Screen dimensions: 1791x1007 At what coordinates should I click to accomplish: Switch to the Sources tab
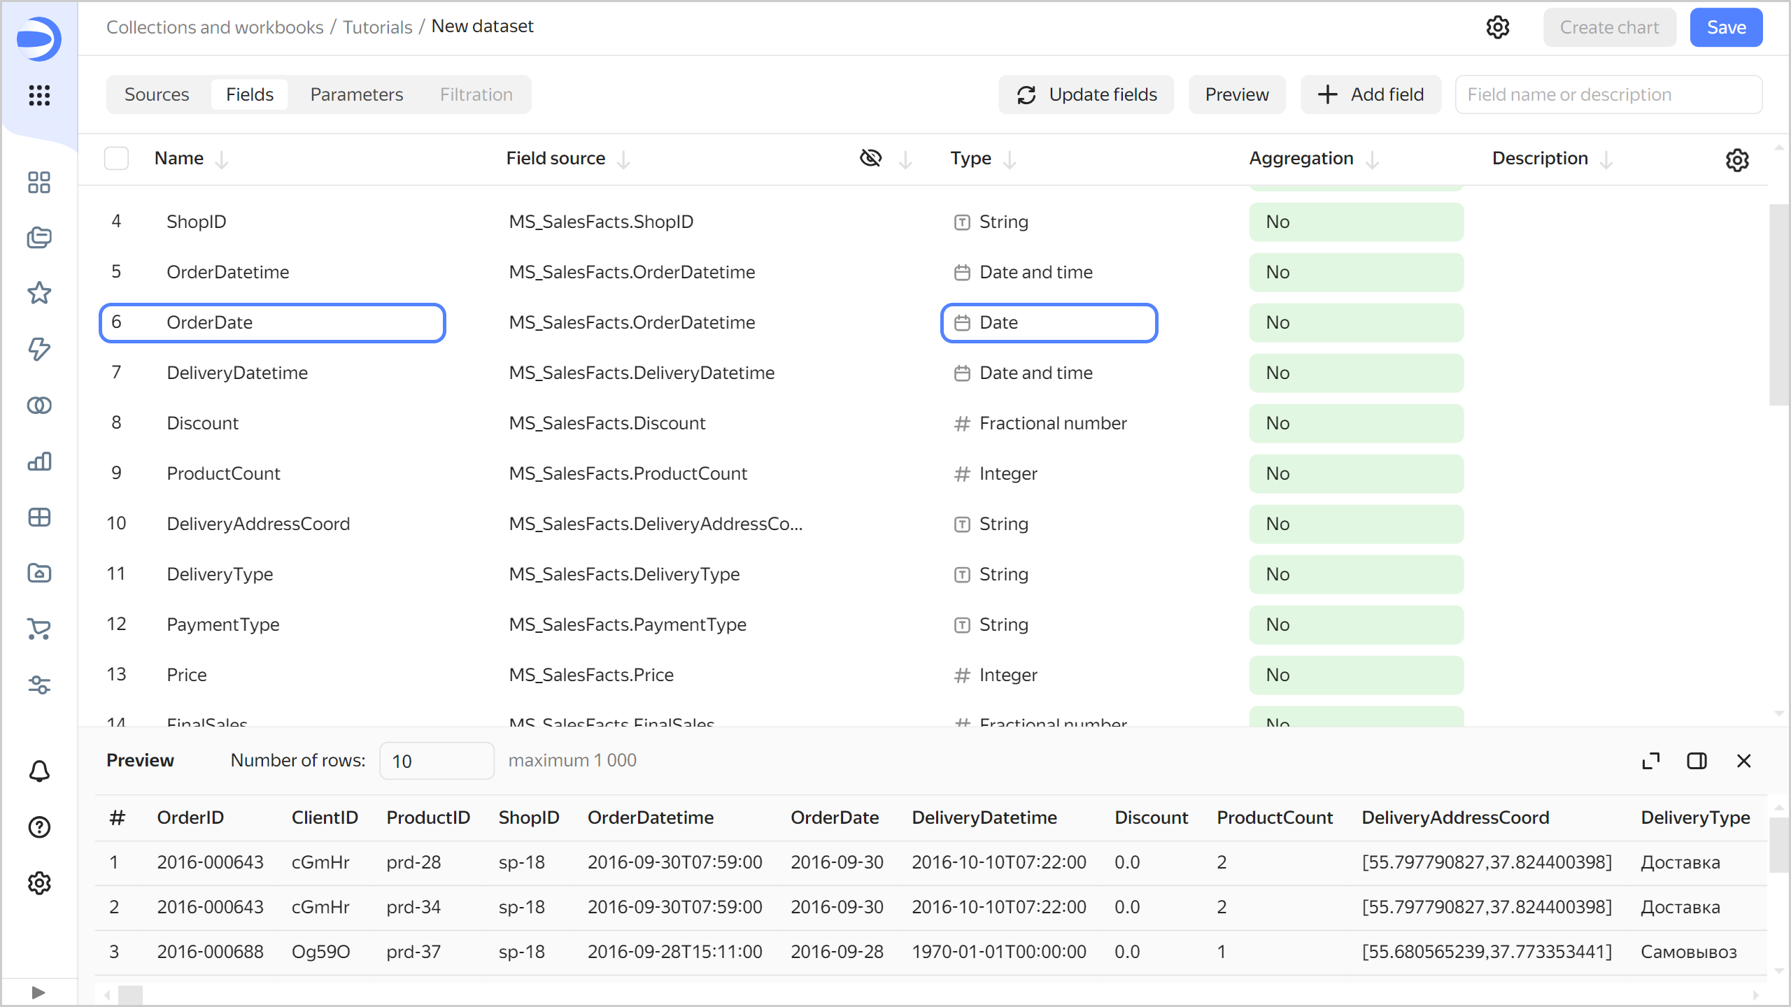click(157, 94)
